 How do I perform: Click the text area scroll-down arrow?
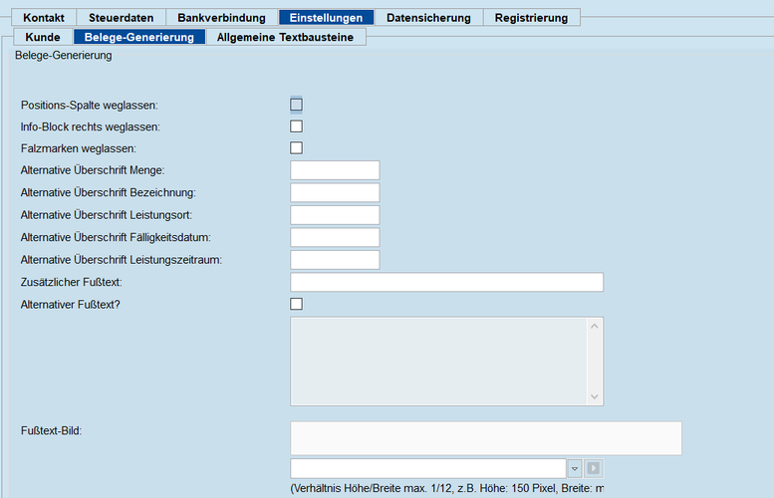595,396
